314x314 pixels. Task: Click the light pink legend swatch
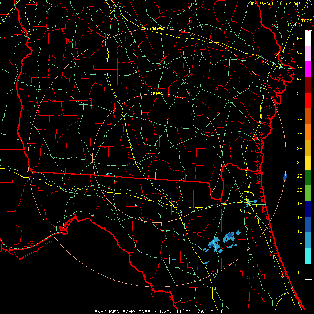308,53
